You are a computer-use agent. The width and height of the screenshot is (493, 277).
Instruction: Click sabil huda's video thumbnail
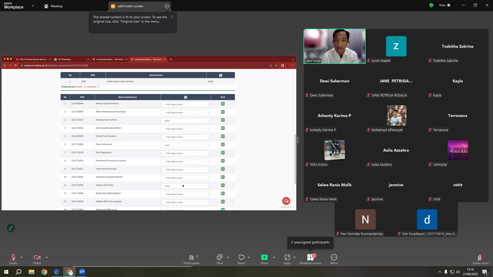click(335, 46)
